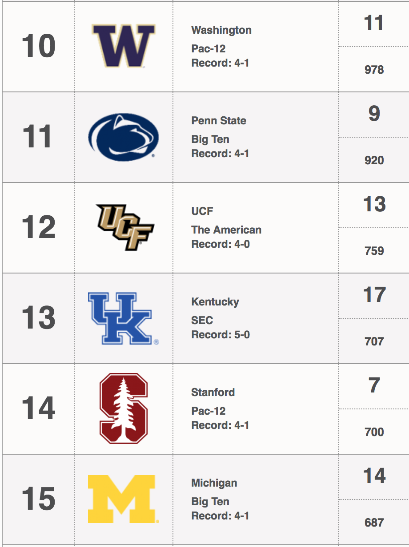The width and height of the screenshot is (409, 547).
Task: Select the Kentucky UK logo
Action: coord(124,318)
